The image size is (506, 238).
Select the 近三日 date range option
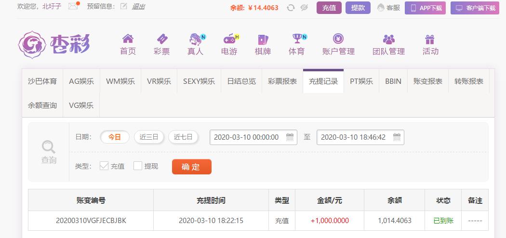[x=149, y=137]
